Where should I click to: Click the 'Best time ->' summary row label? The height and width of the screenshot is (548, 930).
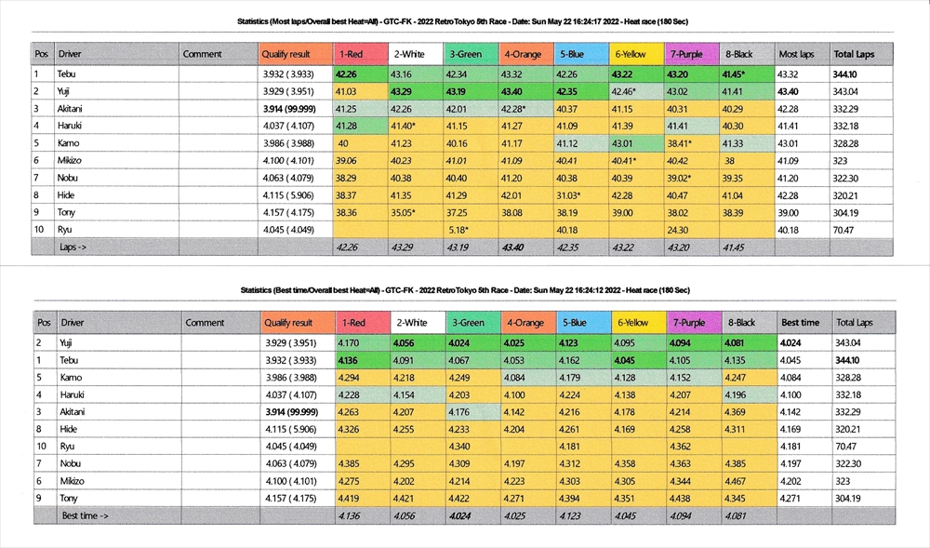coord(84,514)
